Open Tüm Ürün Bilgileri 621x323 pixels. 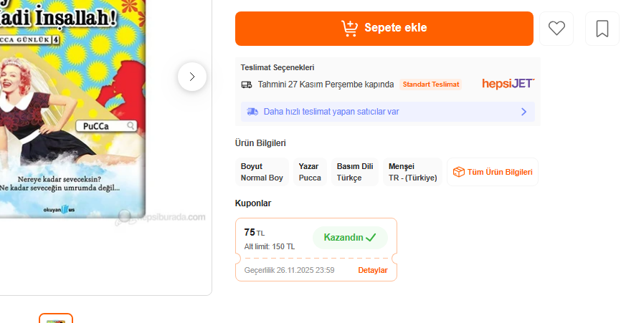[499, 173]
